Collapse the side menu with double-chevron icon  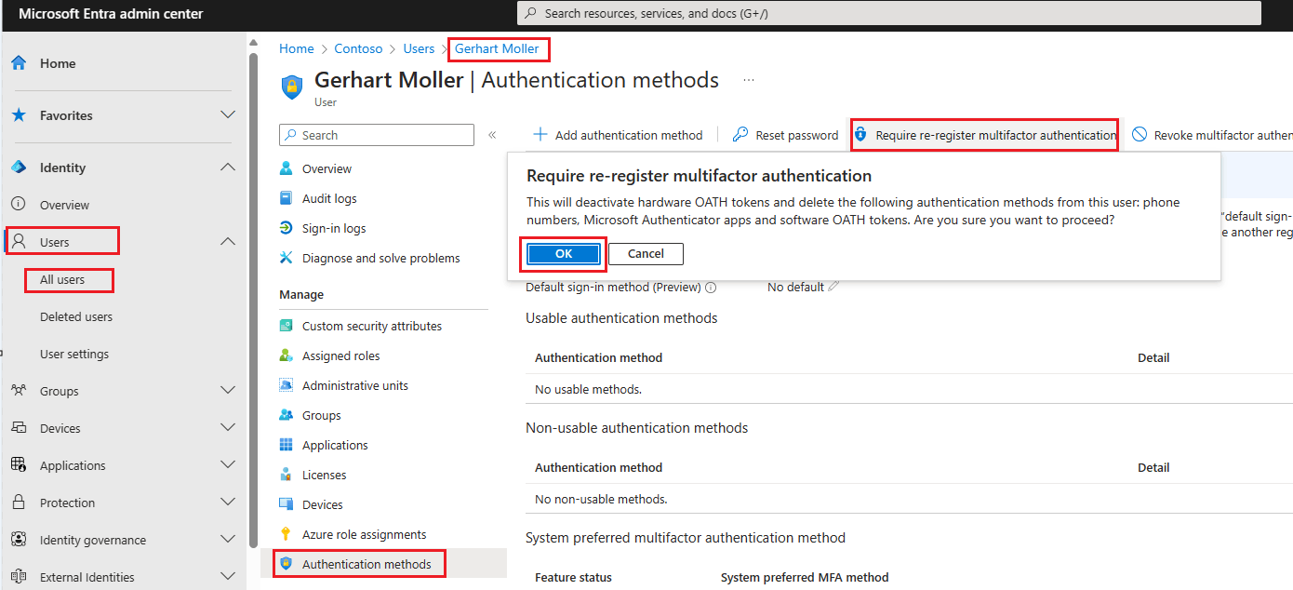tap(492, 135)
